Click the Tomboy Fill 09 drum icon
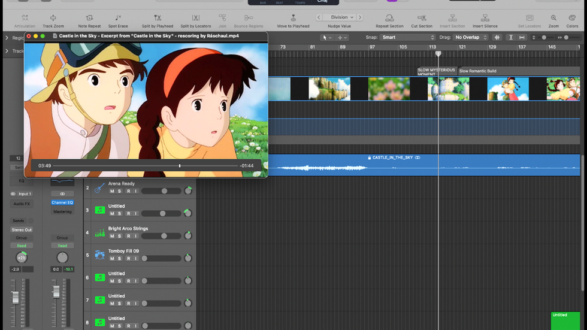 99,255
